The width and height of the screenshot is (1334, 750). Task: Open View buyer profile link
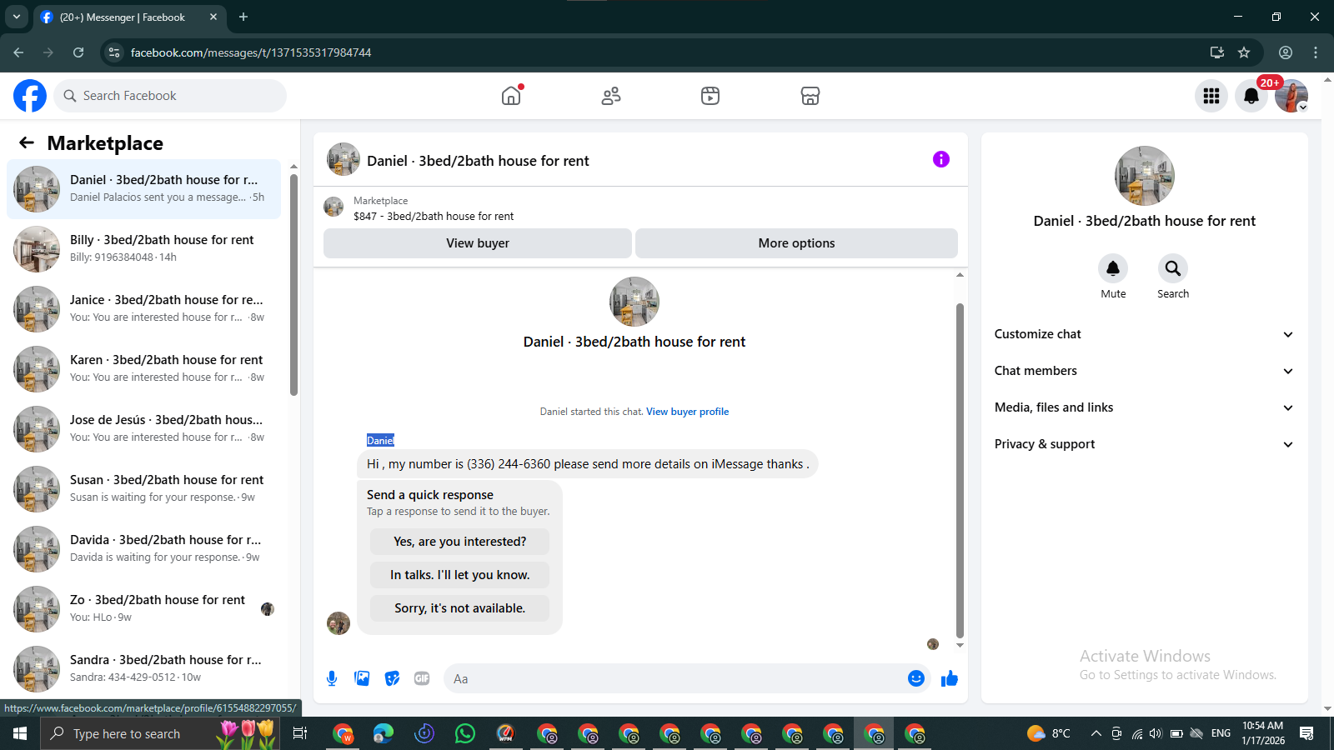[687, 412]
